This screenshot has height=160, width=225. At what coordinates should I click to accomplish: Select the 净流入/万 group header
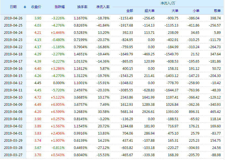167,3
